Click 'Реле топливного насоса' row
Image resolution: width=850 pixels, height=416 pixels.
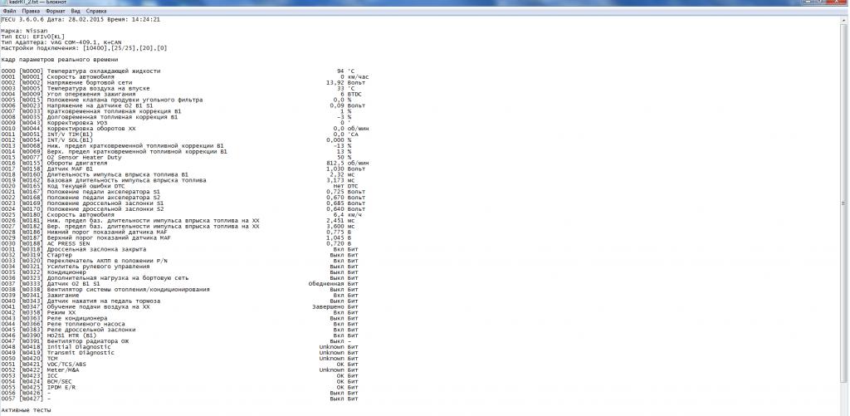coord(185,324)
